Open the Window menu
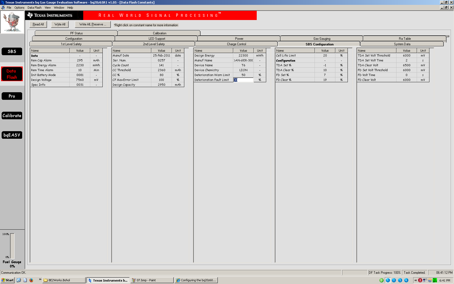Image resolution: width=454 pixels, height=284 pixels. [59, 8]
